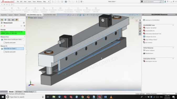Click the Next arrow button in Measurement panel

coord(24,26)
